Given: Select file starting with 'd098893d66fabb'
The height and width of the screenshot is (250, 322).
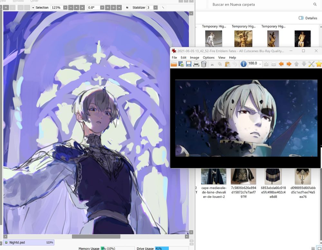Looking at the screenshot, I should tap(303, 184).
